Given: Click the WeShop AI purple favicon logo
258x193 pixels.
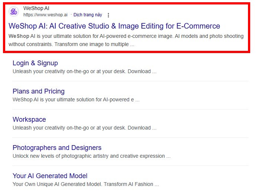Looking at the screenshot, I should tap(14, 12).
